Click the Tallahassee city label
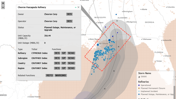 coord(147,39)
